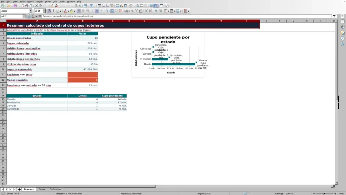This screenshot has width=346, height=195.
Task: Switch to the Cupos sheet tab
Action: [42, 189]
